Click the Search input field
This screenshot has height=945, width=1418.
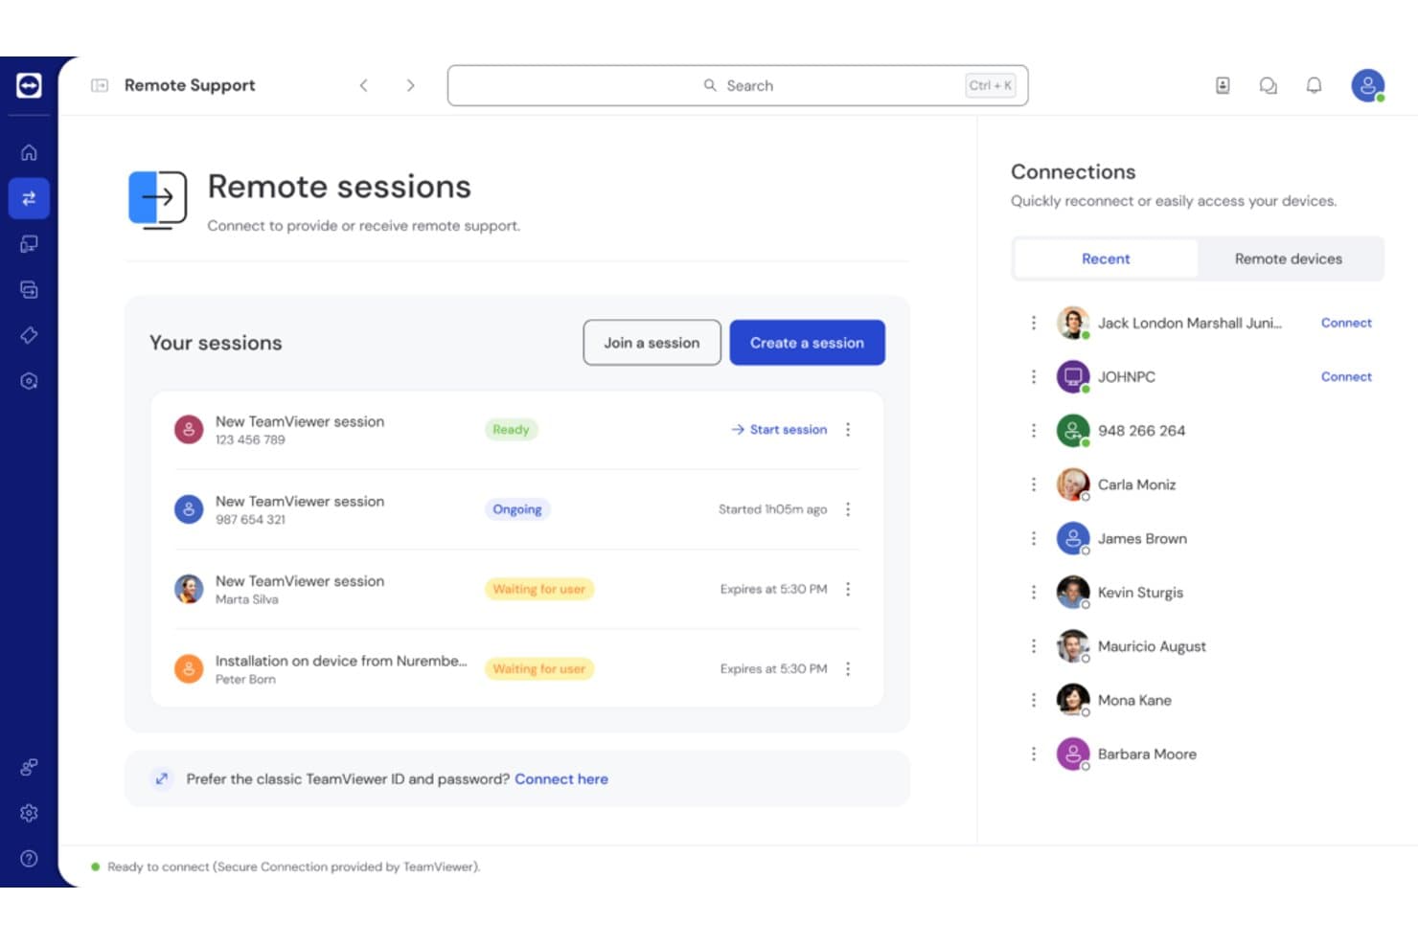click(738, 85)
